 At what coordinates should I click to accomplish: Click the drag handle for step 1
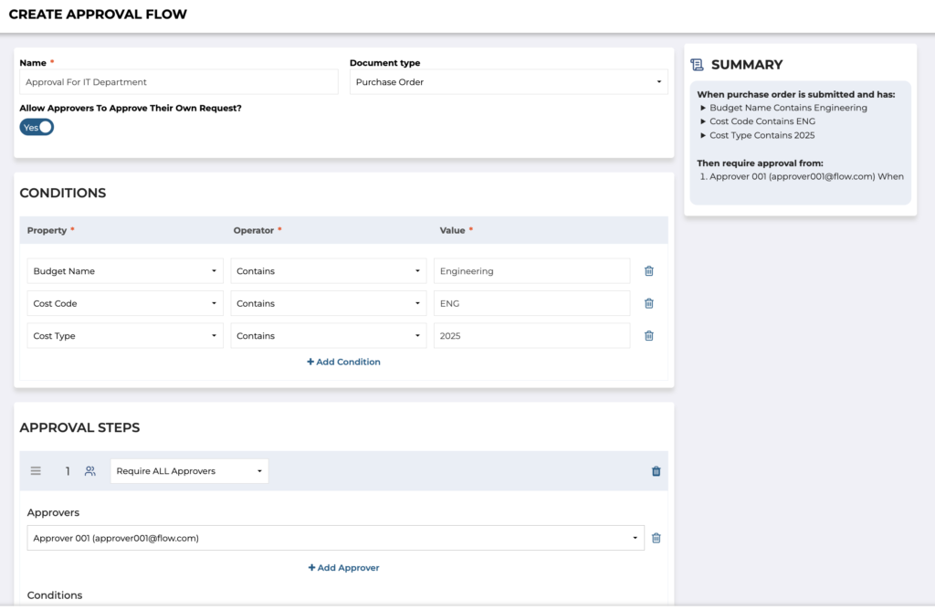36,471
